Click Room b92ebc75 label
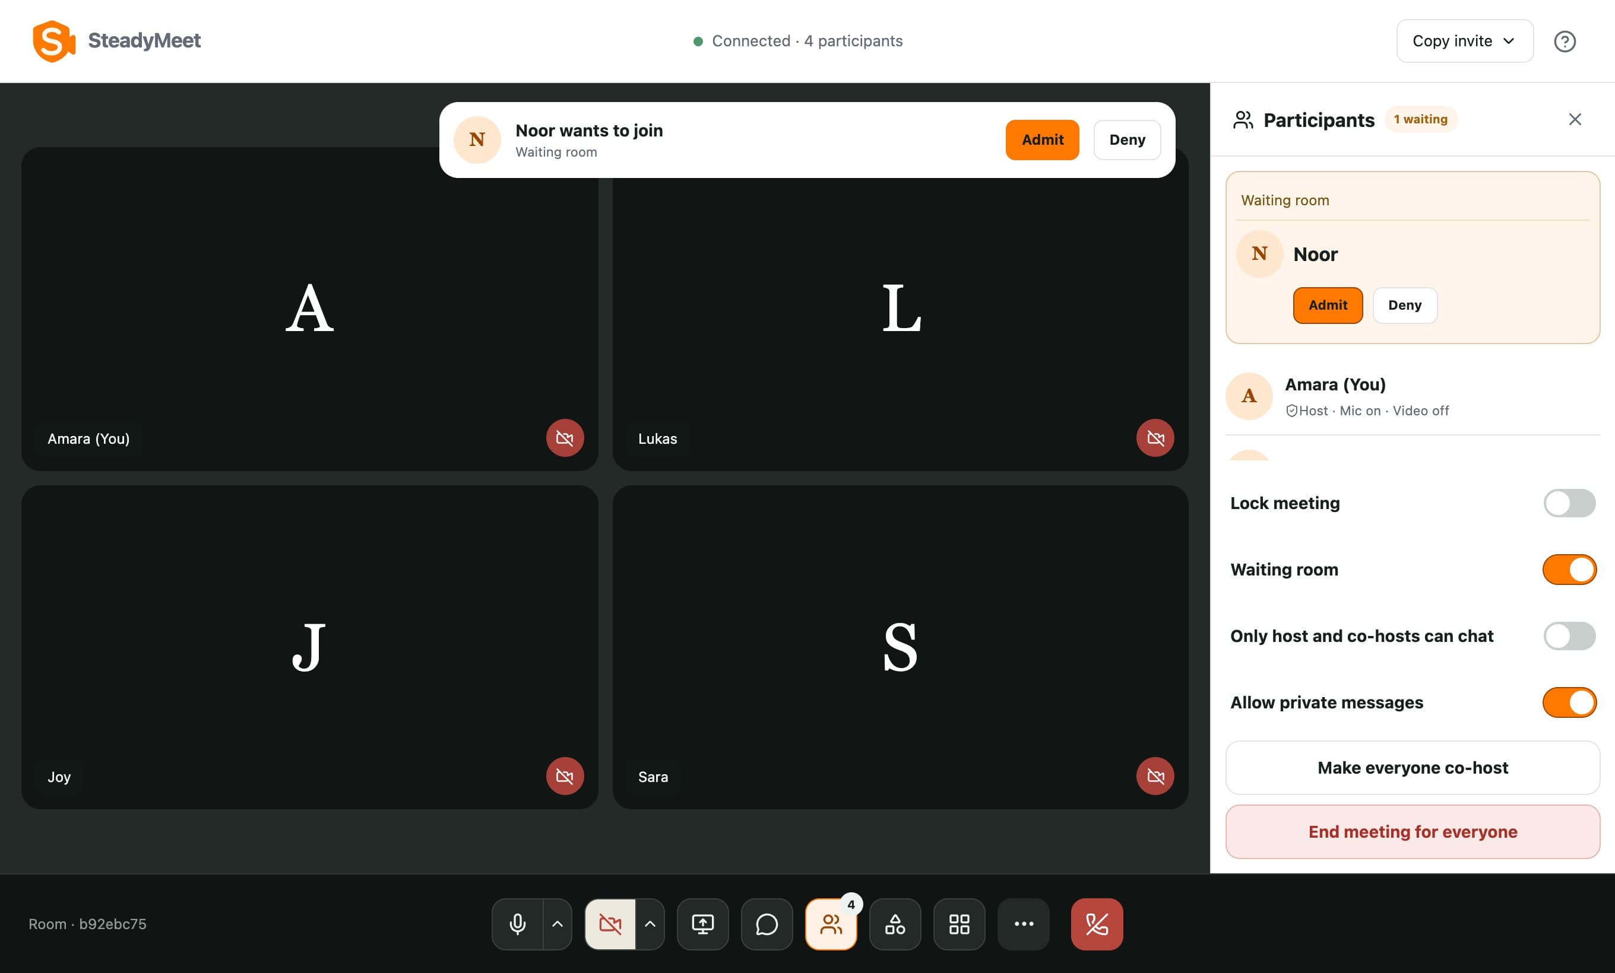1615x973 pixels. pyautogui.click(x=87, y=924)
